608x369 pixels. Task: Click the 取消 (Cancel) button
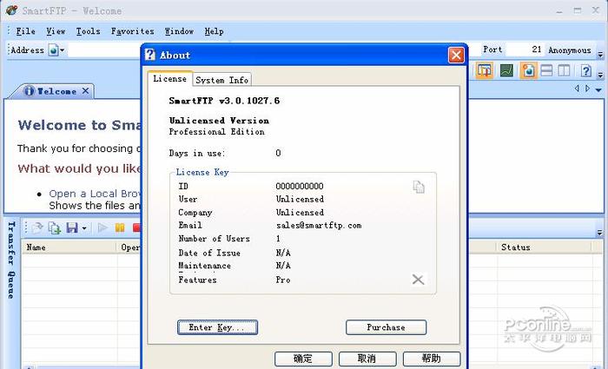[367, 359]
